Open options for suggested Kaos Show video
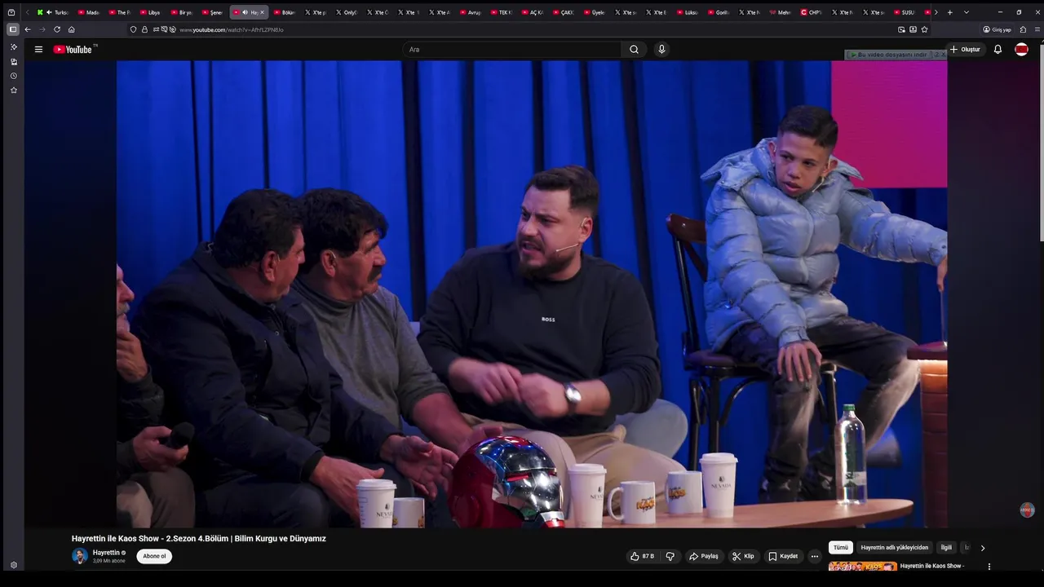 click(989, 567)
